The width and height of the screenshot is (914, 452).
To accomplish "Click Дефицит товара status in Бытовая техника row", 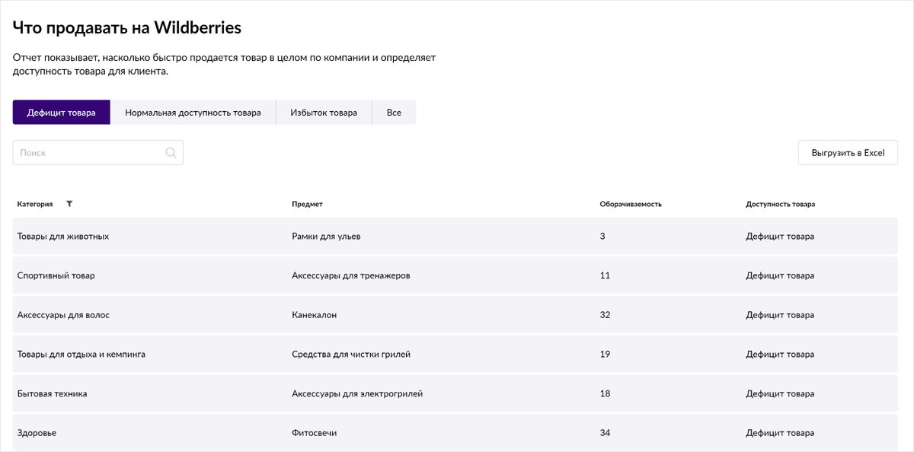I will point(780,394).
